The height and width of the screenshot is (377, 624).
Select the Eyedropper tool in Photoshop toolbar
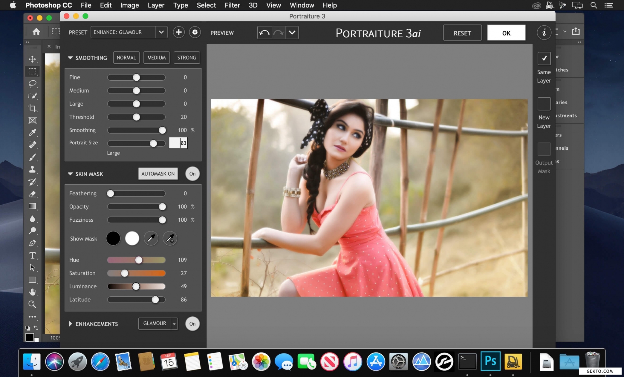click(32, 132)
